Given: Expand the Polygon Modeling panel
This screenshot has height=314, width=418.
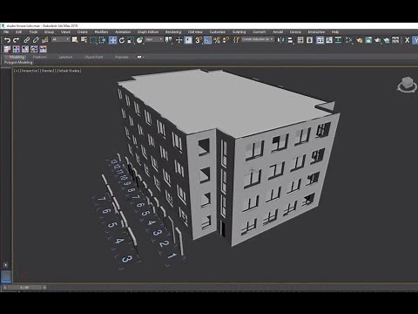Looking at the screenshot, I should tap(18, 63).
